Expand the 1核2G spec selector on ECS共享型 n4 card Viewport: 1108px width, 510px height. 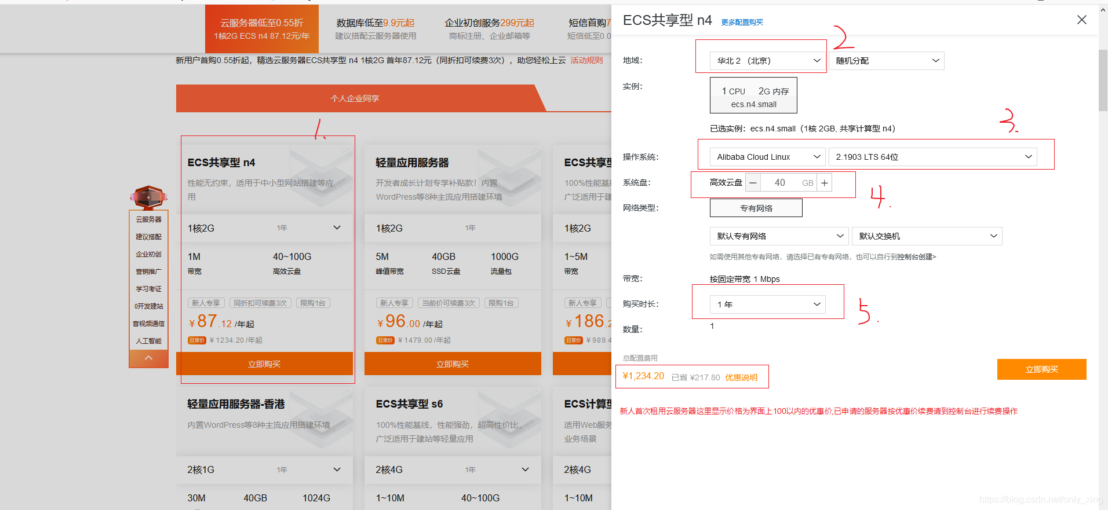click(264, 228)
